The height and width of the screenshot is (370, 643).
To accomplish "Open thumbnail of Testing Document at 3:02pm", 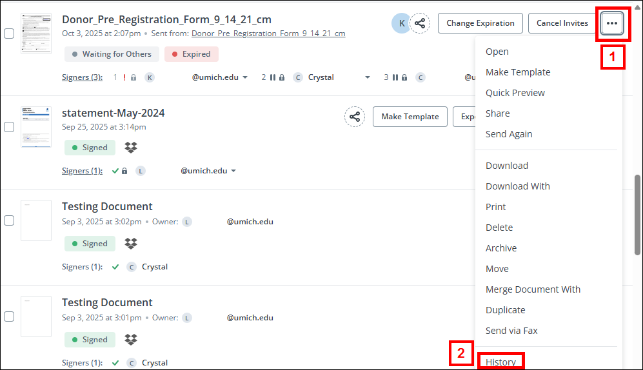I will point(36,220).
